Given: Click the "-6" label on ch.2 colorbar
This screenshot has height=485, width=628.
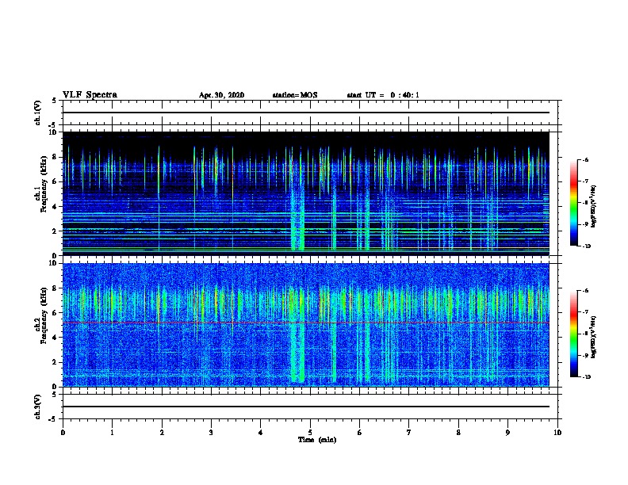Looking at the screenshot, I should pos(585,291).
